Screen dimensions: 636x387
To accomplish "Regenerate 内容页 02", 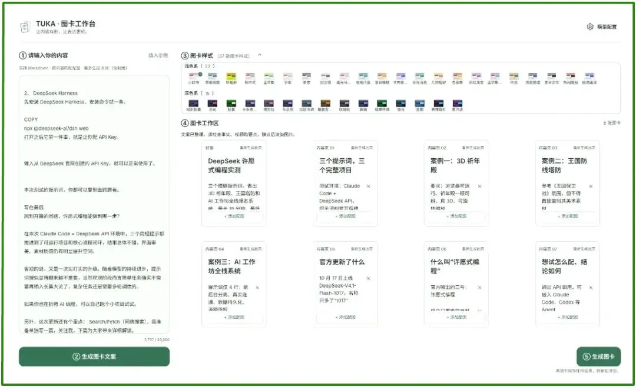I will coord(473,148).
